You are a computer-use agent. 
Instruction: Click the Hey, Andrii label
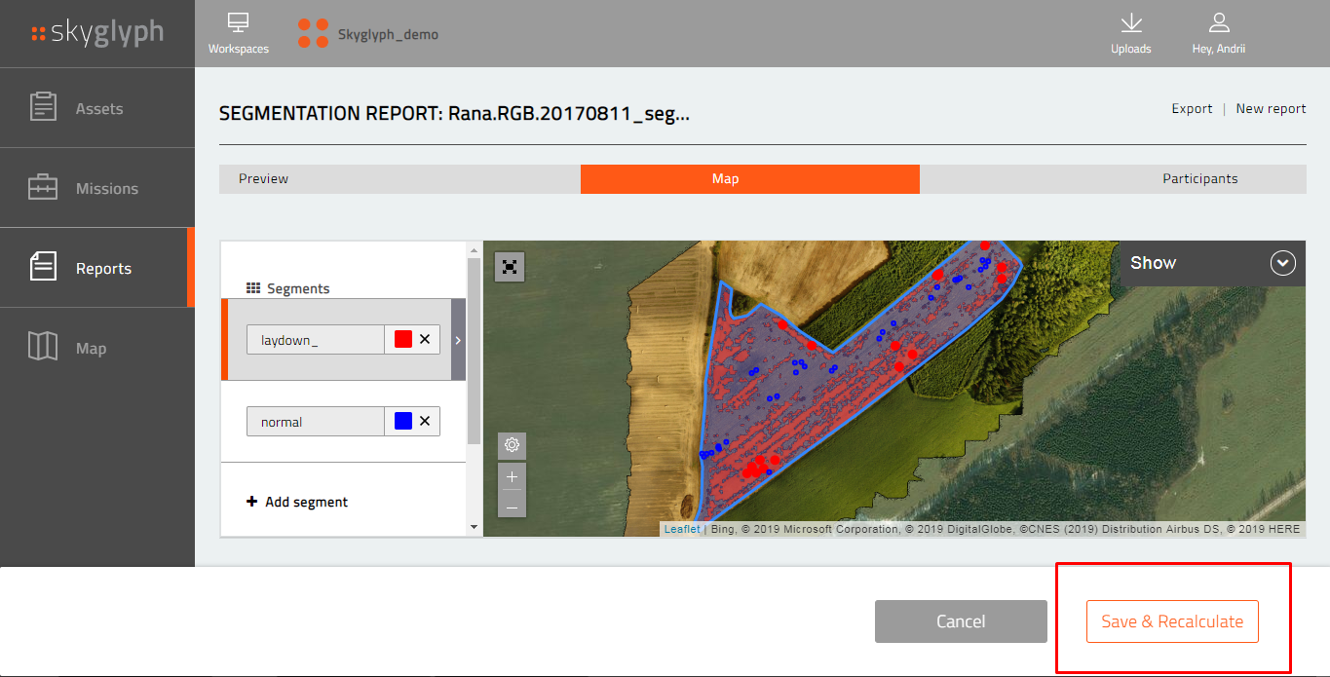click(x=1219, y=49)
